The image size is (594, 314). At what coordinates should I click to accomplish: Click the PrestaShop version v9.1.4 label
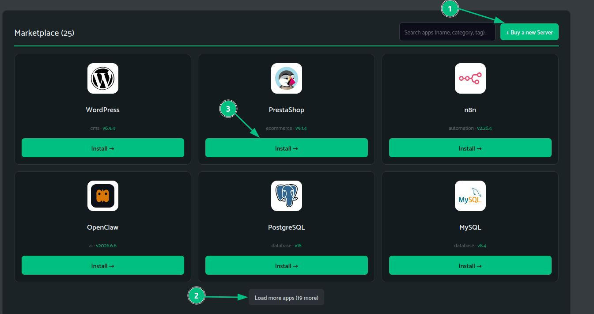click(x=301, y=128)
